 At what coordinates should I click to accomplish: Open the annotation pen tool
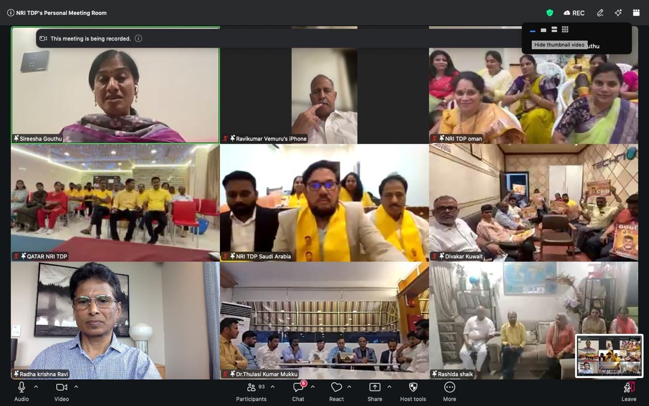[x=600, y=13]
